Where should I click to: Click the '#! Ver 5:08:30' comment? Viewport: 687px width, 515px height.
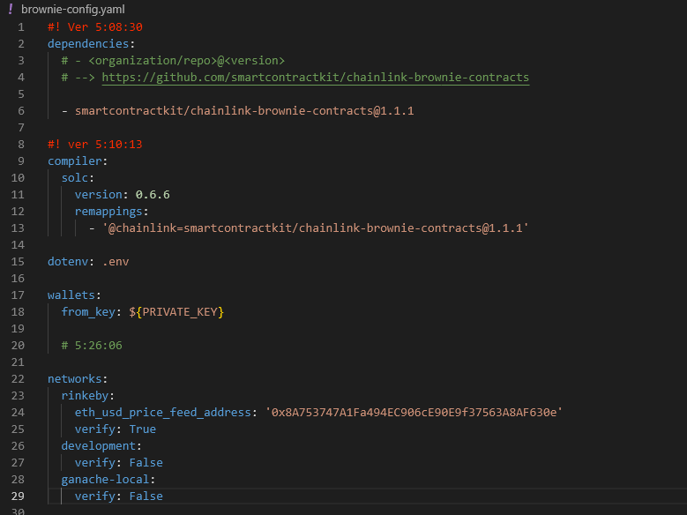tap(95, 27)
